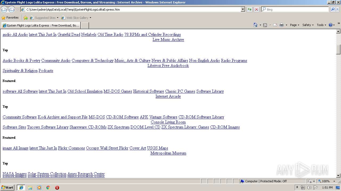
Task: Launch Chrome from the taskbar
Action: click(48, 188)
